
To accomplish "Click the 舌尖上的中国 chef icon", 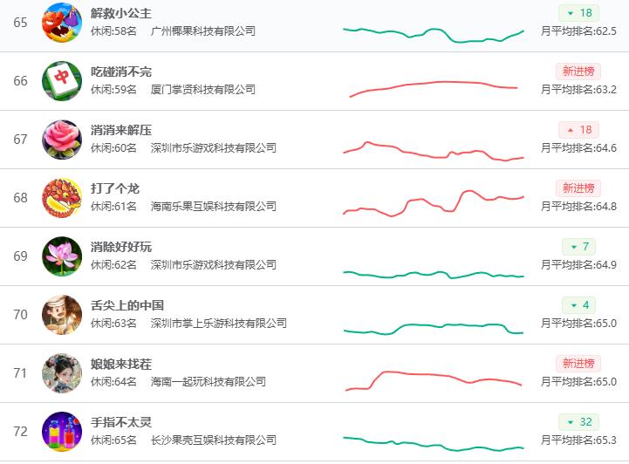I will 62,315.
